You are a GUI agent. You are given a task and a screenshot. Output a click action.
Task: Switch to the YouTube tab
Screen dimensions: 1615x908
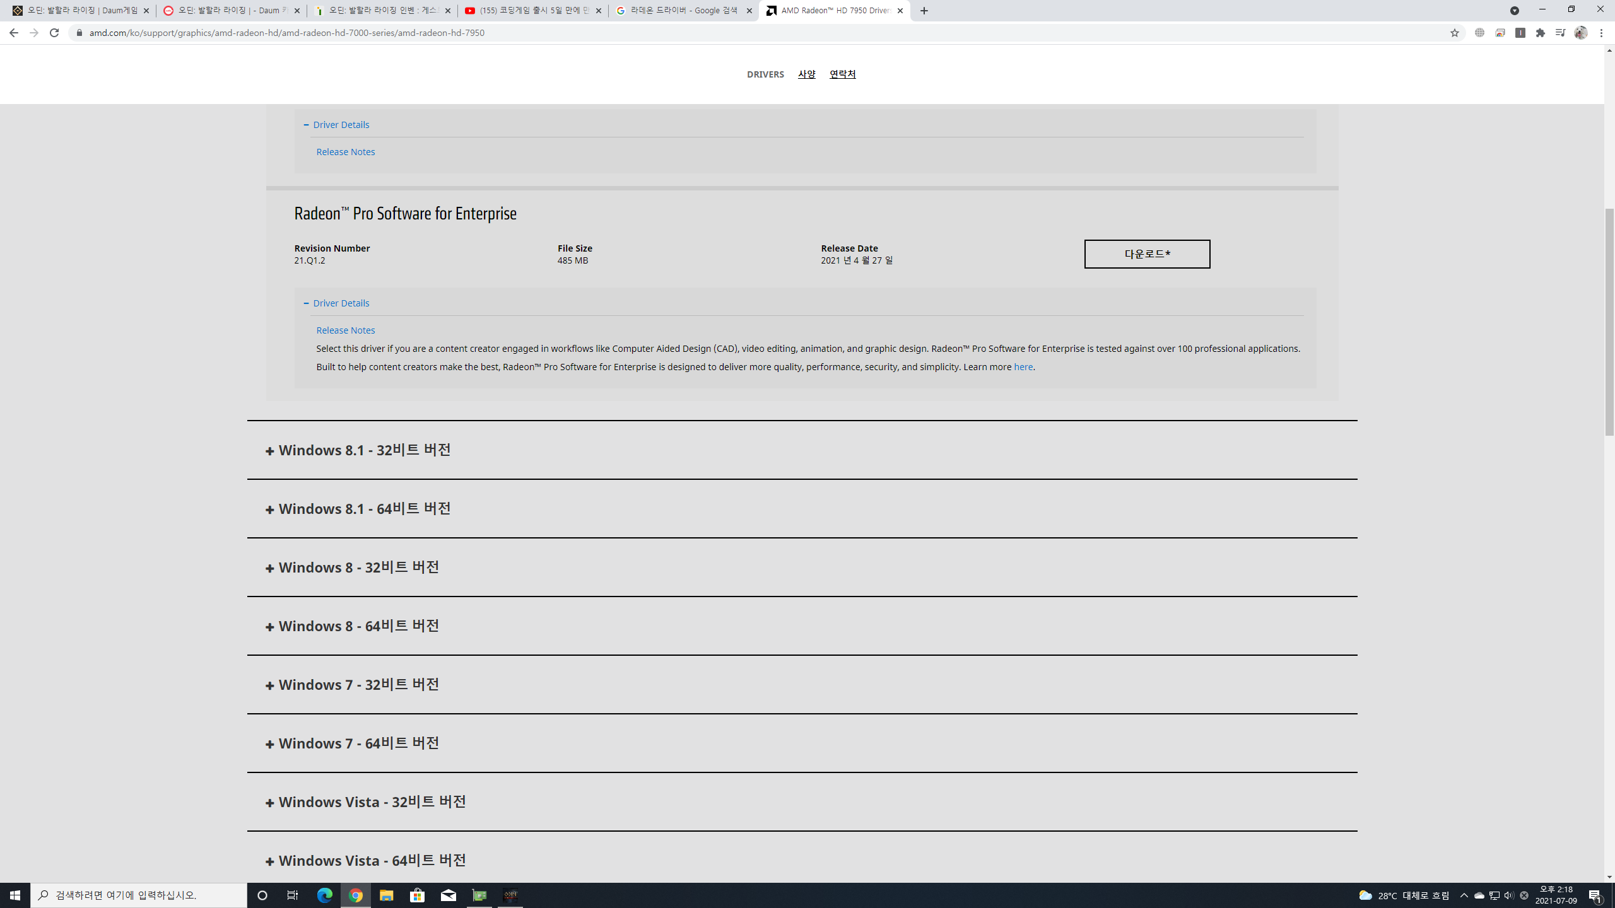pyautogui.click(x=533, y=11)
